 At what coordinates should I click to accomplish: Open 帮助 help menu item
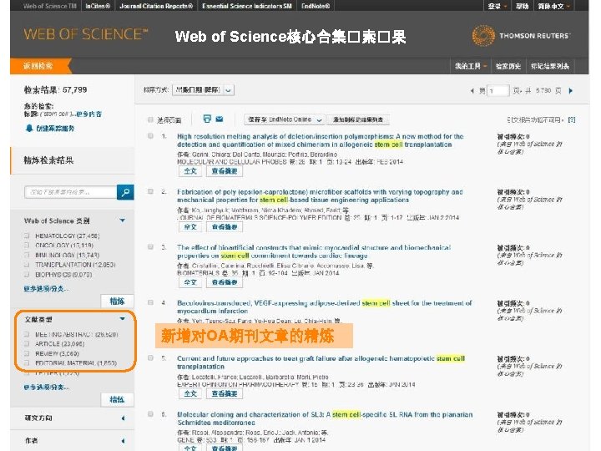point(522,6)
